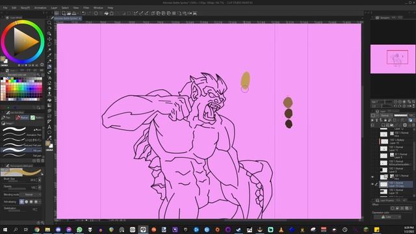Open the Filter menu
The height and width of the screenshot is (234, 416).
coord(86,8)
